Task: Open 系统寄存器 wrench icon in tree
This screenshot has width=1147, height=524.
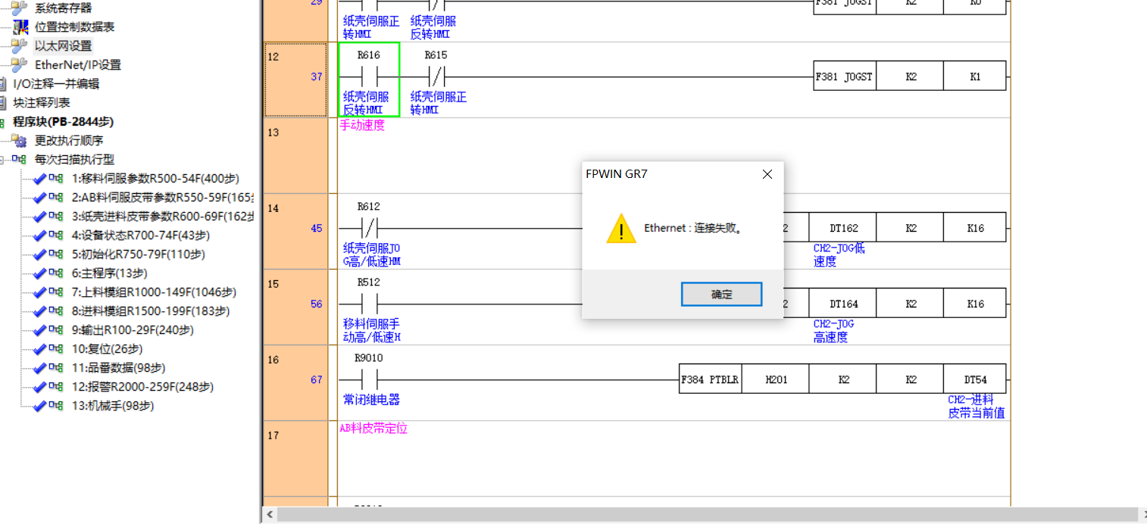Action: pyautogui.click(x=20, y=8)
